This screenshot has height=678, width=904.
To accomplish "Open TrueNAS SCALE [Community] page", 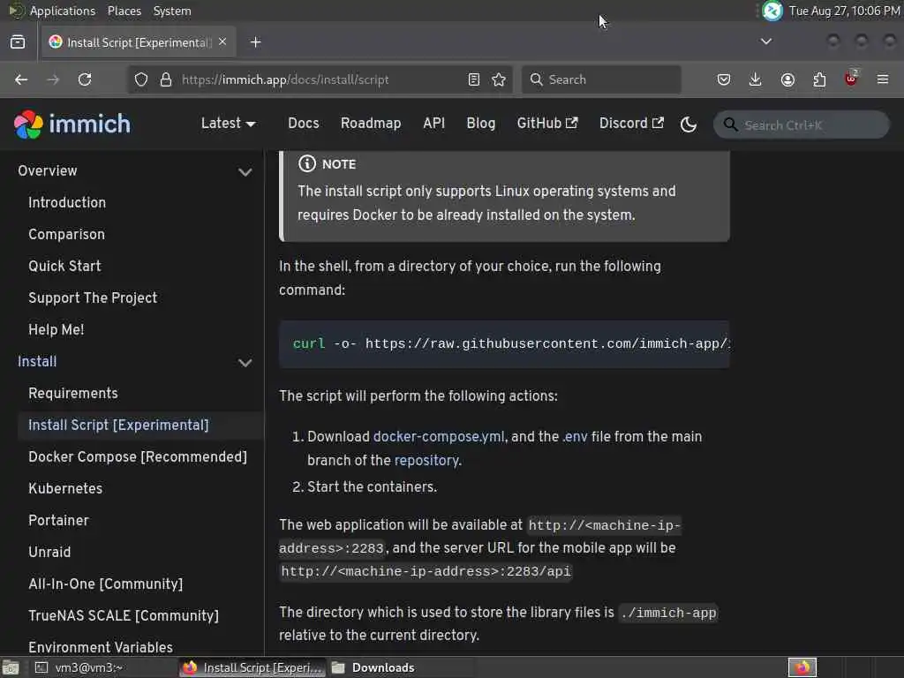I will [x=124, y=615].
